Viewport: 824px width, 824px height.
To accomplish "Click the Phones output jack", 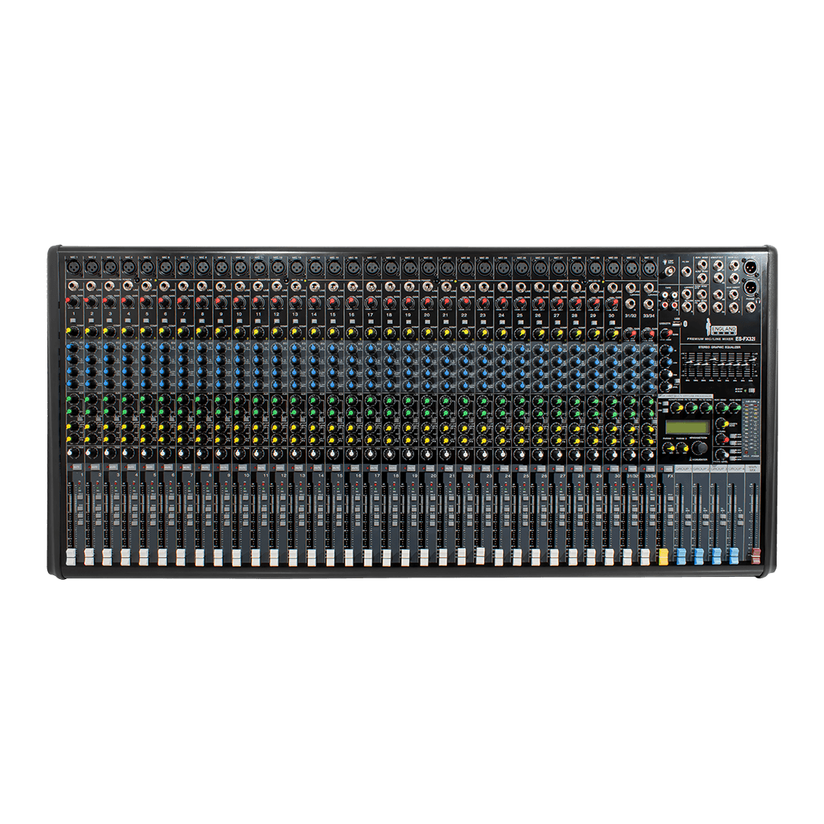I will point(751,306).
